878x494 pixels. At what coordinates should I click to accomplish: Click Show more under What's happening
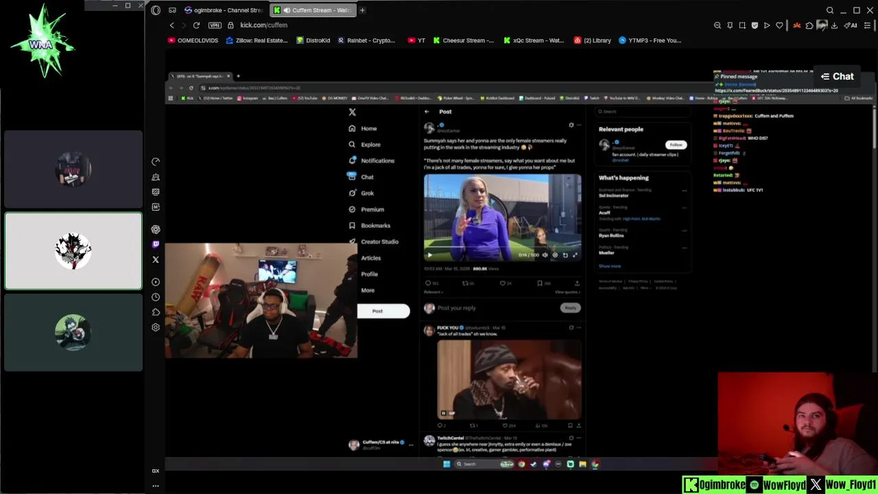pyautogui.click(x=610, y=266)
